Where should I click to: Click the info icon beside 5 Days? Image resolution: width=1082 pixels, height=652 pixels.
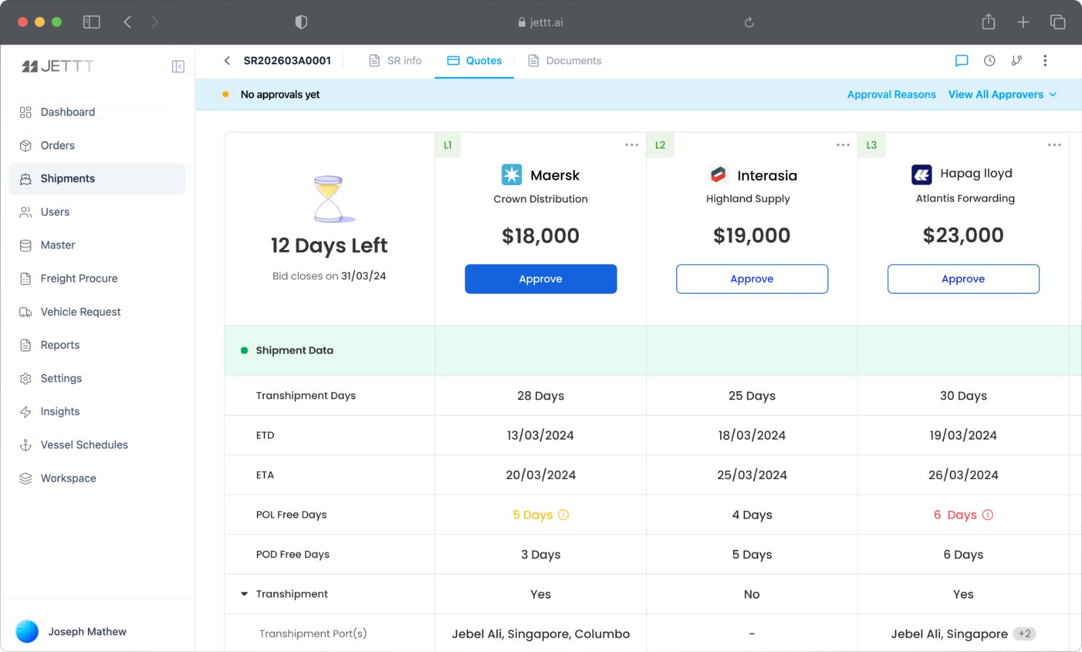pyautogui.click(x=563, y=515)
